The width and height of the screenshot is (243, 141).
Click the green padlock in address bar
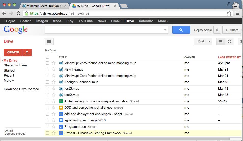[x=26, y=13]
